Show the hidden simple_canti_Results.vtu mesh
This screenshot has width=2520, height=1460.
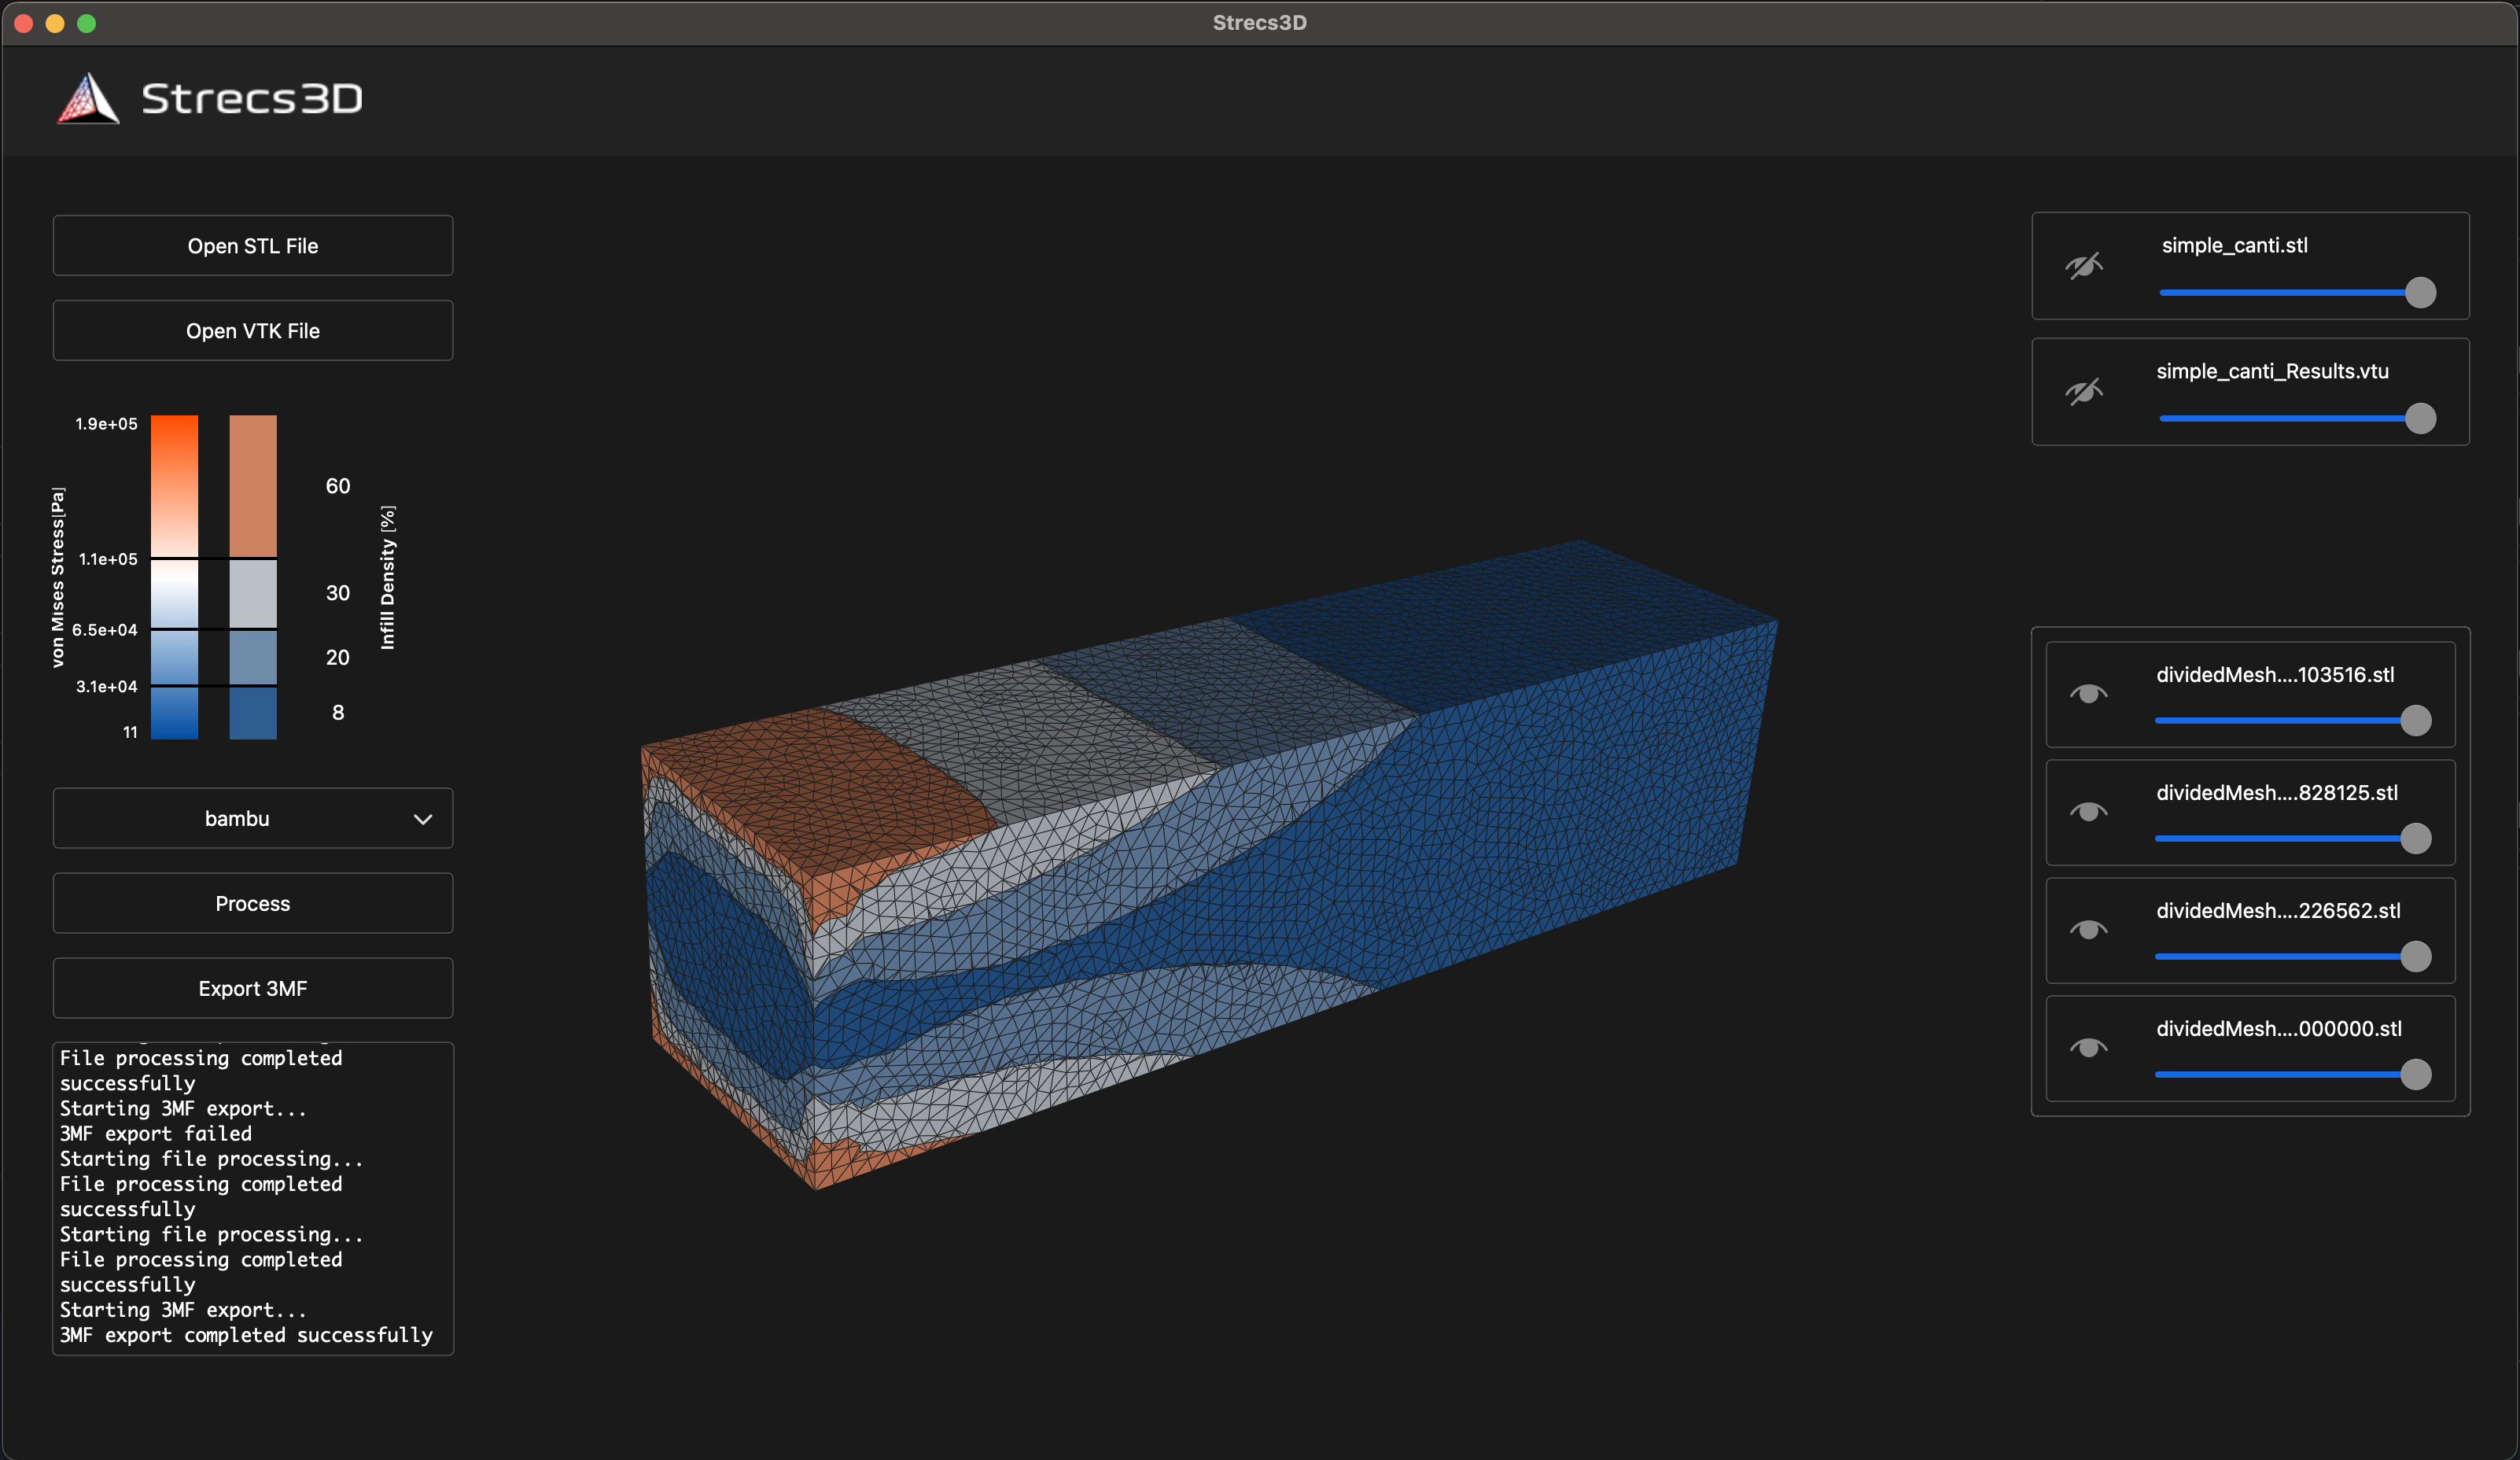click(x=2084, y=391)
